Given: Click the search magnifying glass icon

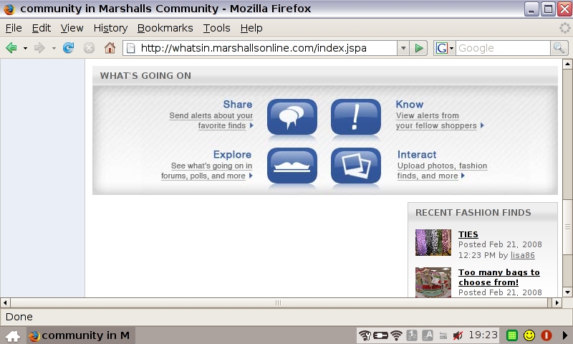Looking at the screenshot, I should (559, 48).
